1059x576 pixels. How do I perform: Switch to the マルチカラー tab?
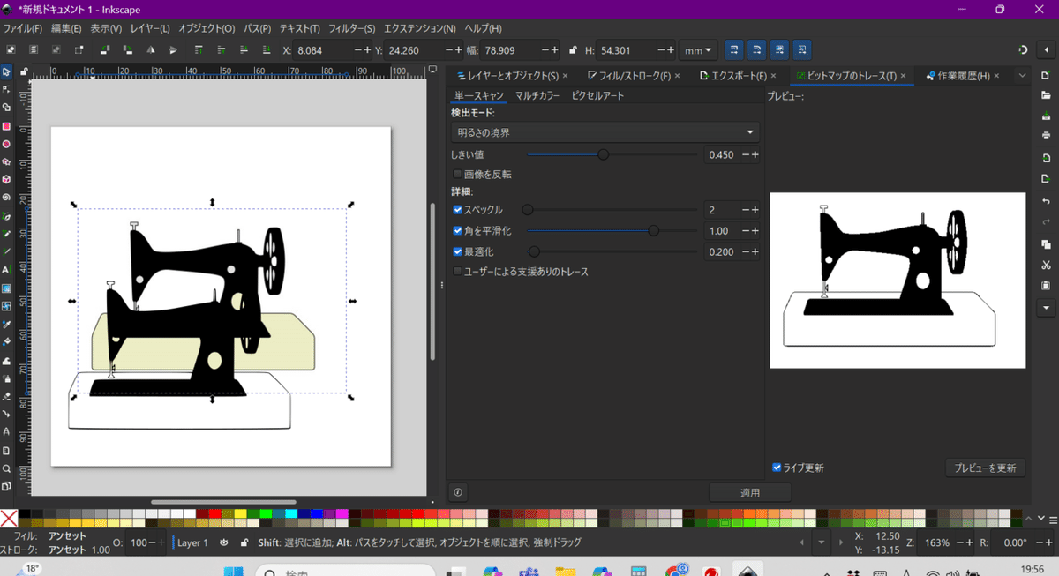coord(537,95)
